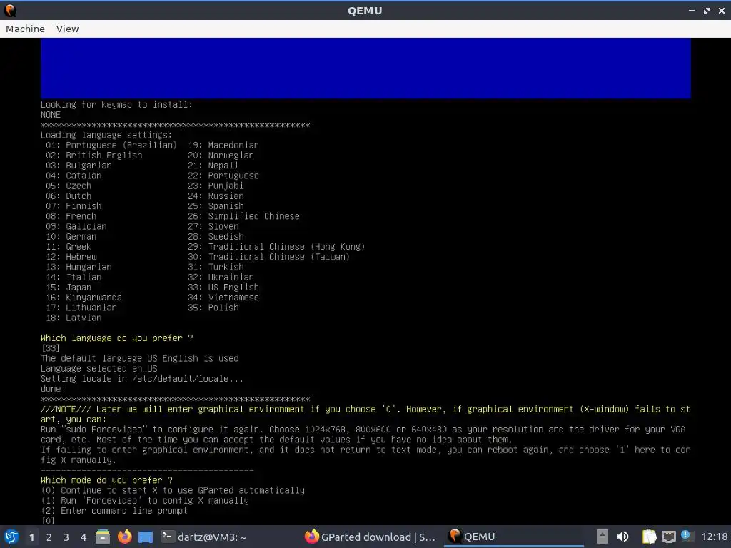The height and width of the screenshot is (548, 731).
Task: Click the '15: Japan' language entry
Action: point(69,288)
